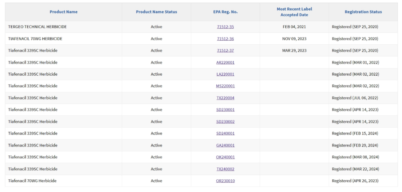Select the TERGEO TECHNICAL HERBICIDE product name cell
402x192 pixels.
click(37, 27)
